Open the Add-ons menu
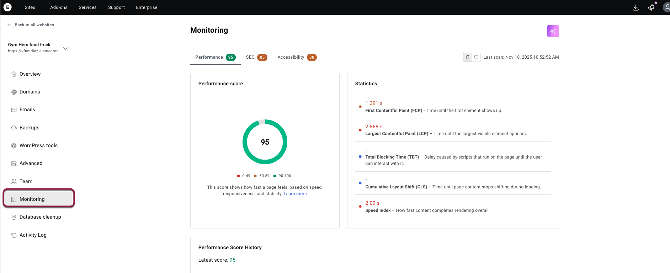This screenshot has width=670, height=273. [59, 7]
